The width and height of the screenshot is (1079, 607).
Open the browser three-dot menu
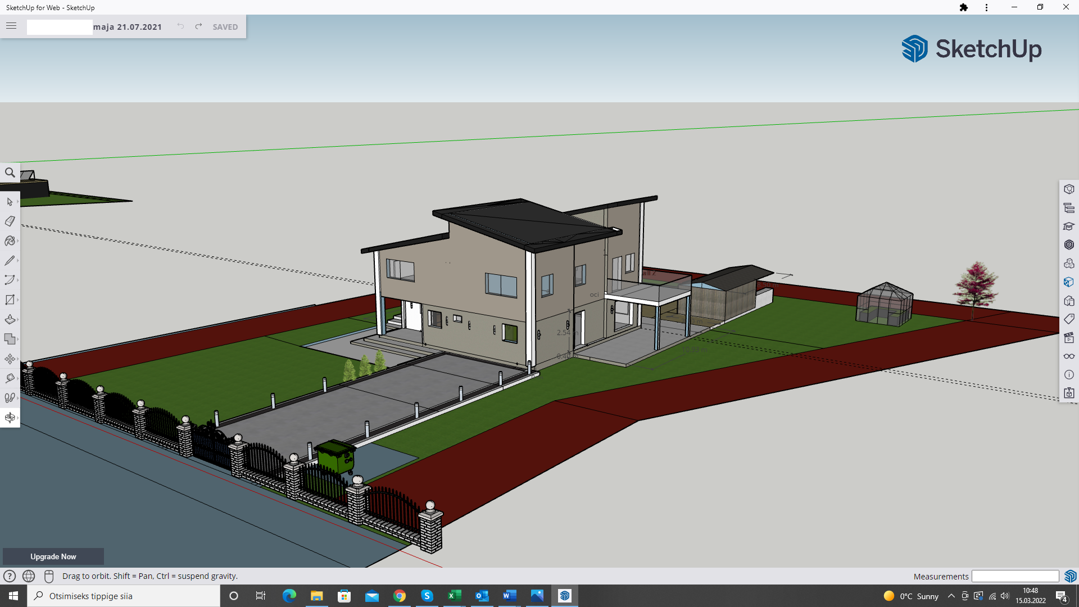986,7
